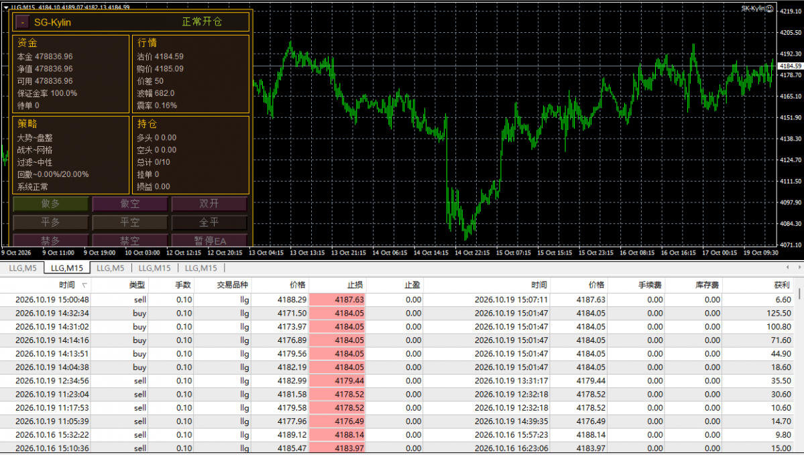Click the 保证金率 100.0% line
The width and height of the screenshot is (804, 455).
(47, 93)
